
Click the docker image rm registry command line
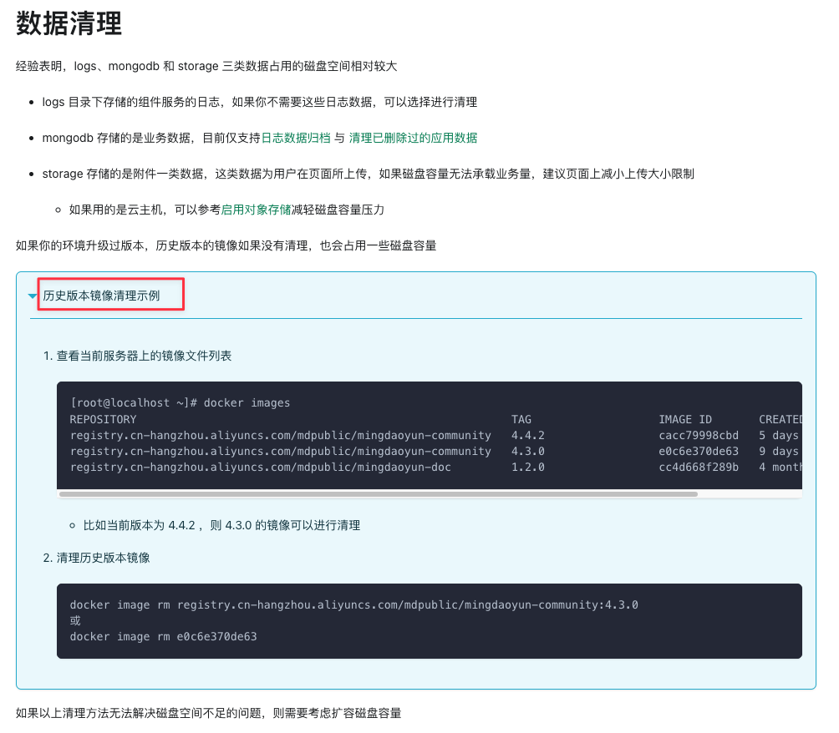click(353, 604)
